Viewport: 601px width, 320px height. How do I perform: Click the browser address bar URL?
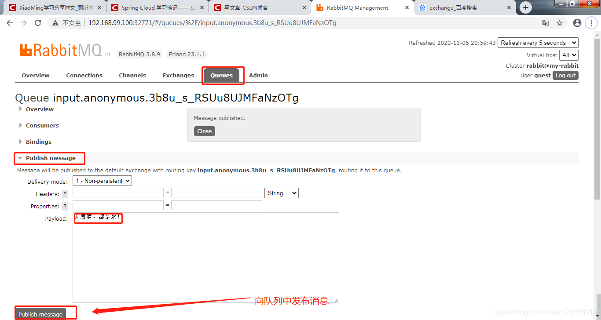[x=212, y=23]
